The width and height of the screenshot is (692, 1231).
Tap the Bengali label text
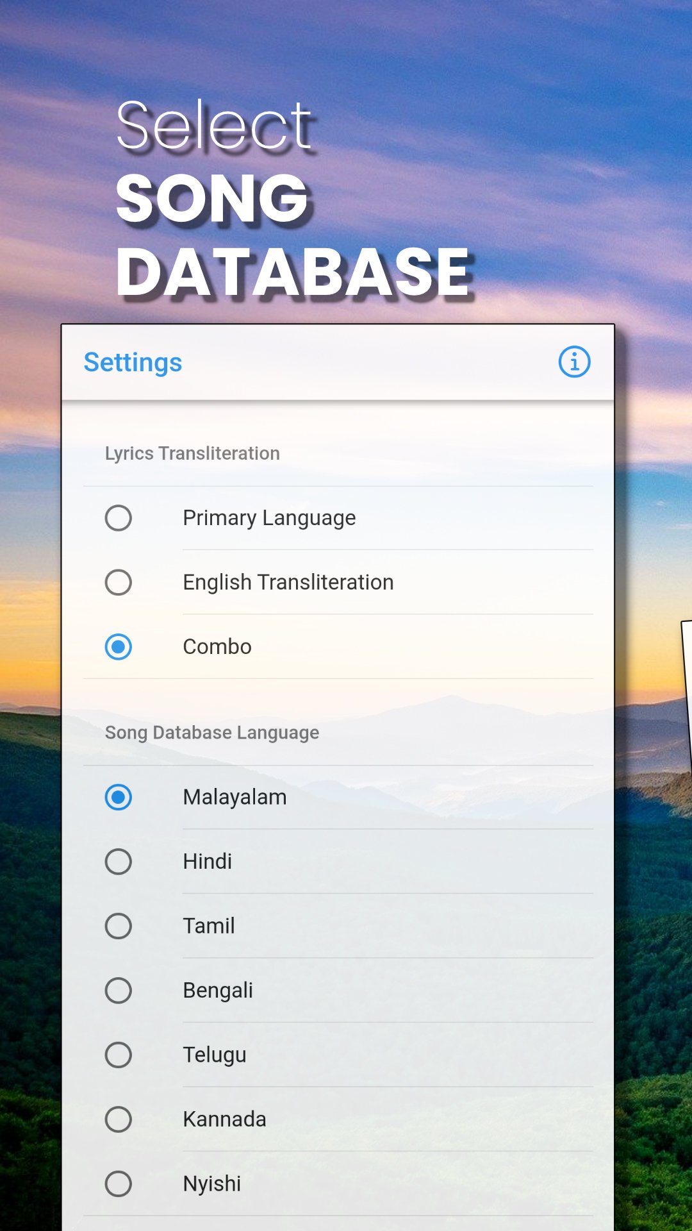(218, 991)
